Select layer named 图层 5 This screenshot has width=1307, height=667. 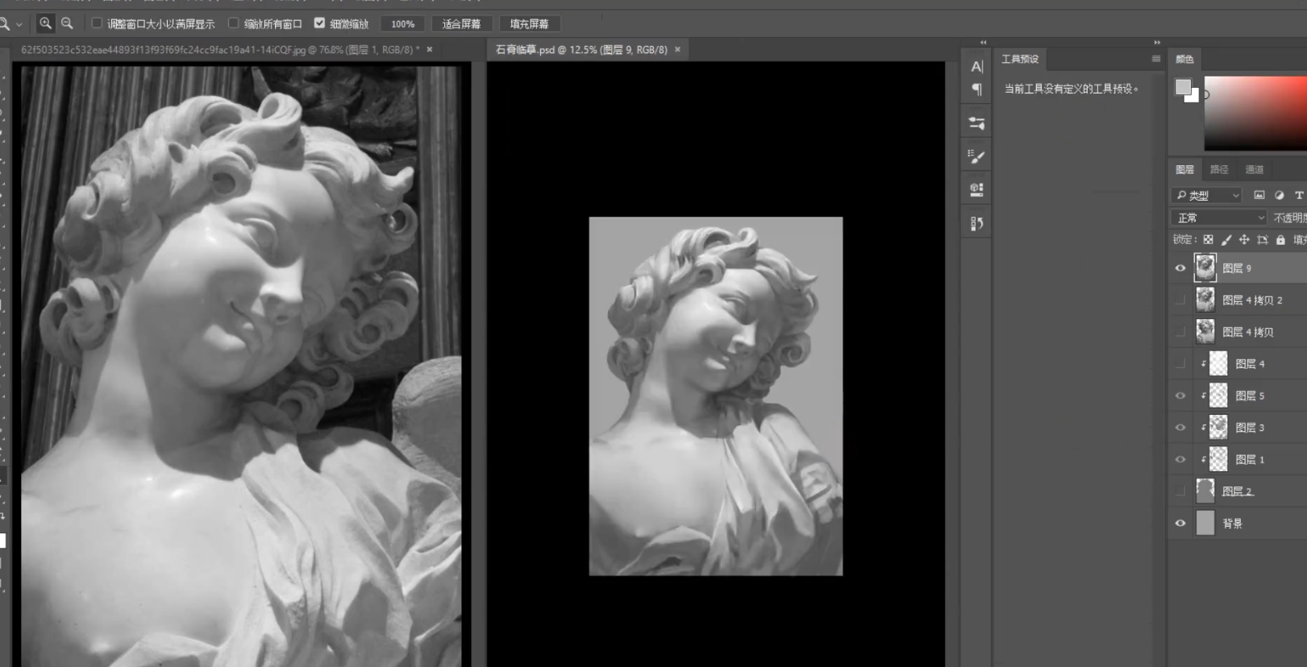click(1250, 396)
